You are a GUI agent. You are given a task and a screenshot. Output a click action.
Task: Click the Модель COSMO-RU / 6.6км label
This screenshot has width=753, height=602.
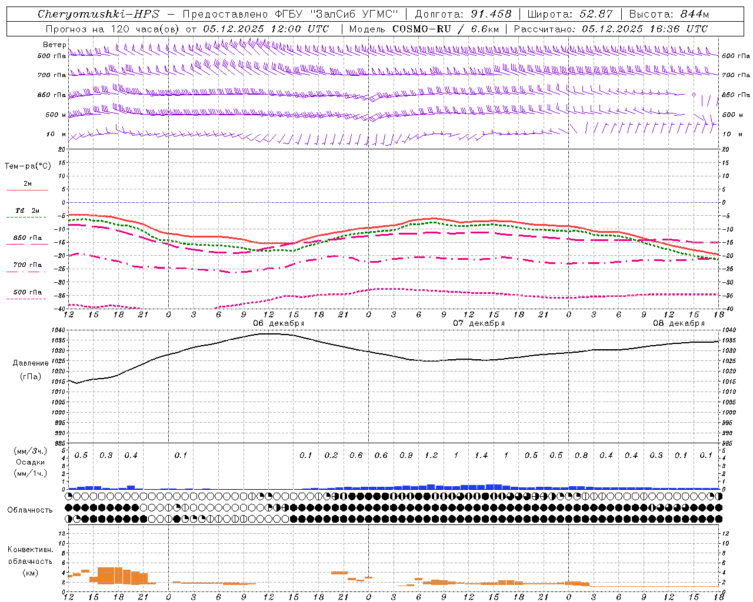coord(424,29)
